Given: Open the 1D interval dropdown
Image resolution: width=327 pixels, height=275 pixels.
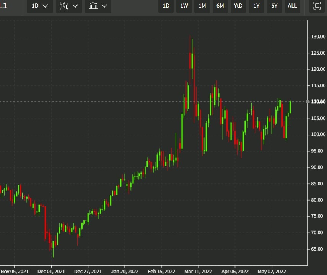Looking at the screenshot, I should pos(39,6).
